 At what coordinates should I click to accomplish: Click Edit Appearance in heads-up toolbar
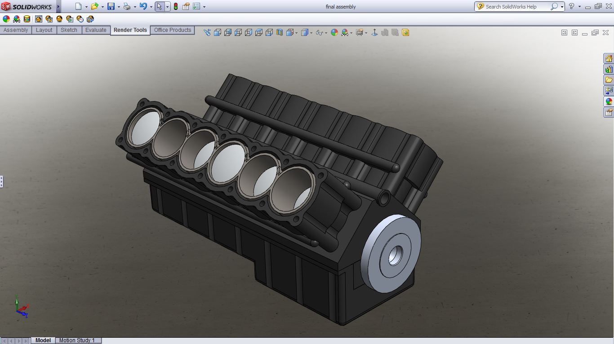coord(334,32)
